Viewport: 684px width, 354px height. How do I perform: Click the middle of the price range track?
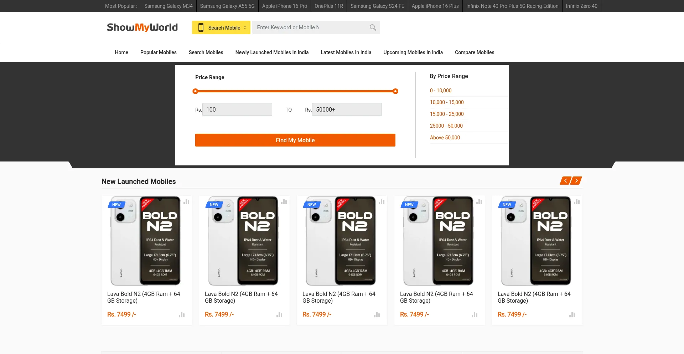coord(295,91)
